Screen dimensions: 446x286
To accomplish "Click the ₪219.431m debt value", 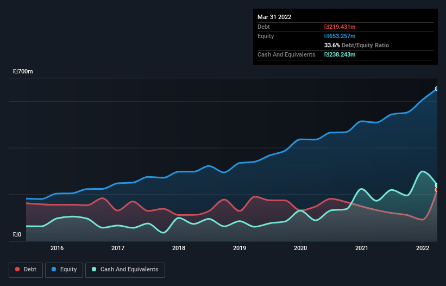I will click(x=340, y=27).
